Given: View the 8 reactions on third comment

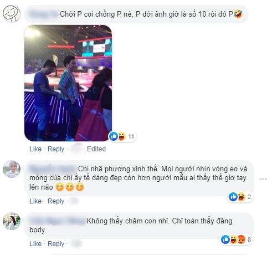Looking at the screenshot, I should pyautogui.click(x=249, y=239).
